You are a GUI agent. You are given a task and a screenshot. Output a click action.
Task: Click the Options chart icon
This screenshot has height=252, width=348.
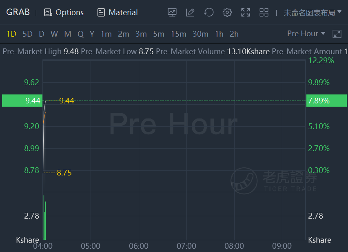pyautogui.click(x=48, y=12)
